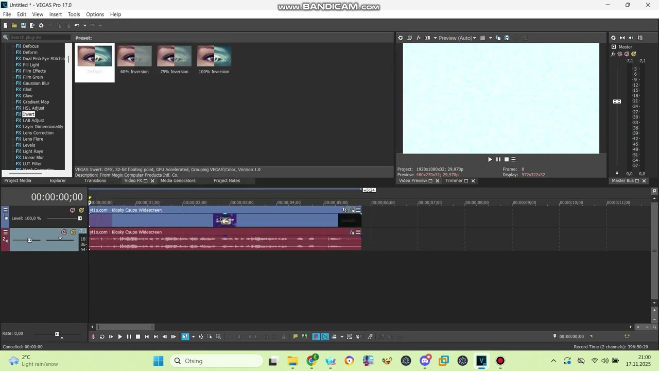Screen dimensions: 659x371
Task: Solo the Master bus
Action: [x=633, y=54]
